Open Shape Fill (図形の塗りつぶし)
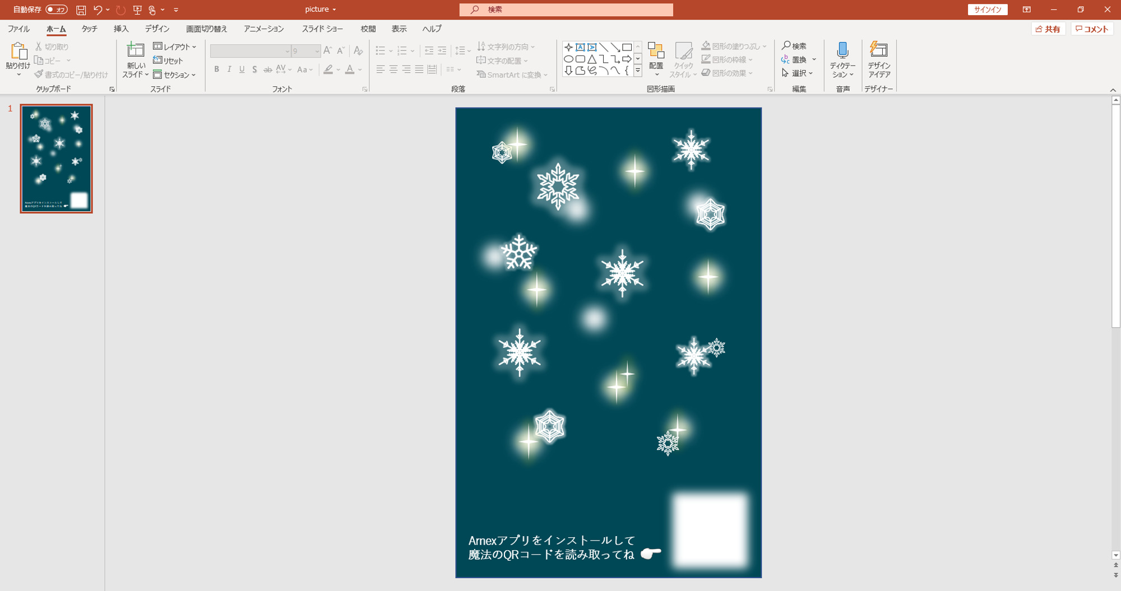1121x591 pixels. (734, 46)
